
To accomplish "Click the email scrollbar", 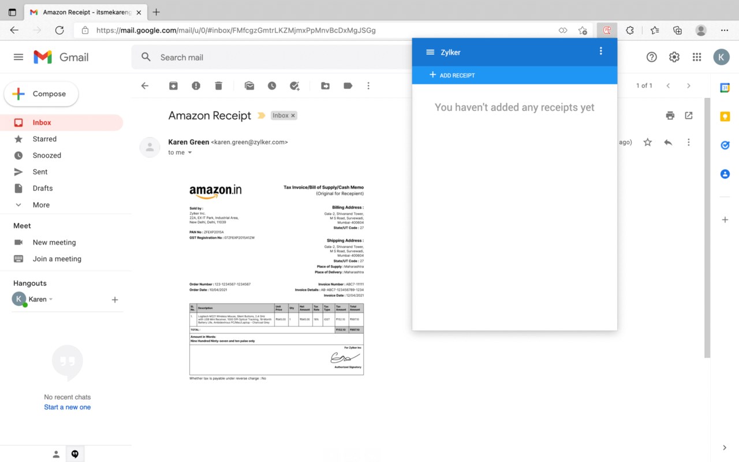I will pos(707,228).
